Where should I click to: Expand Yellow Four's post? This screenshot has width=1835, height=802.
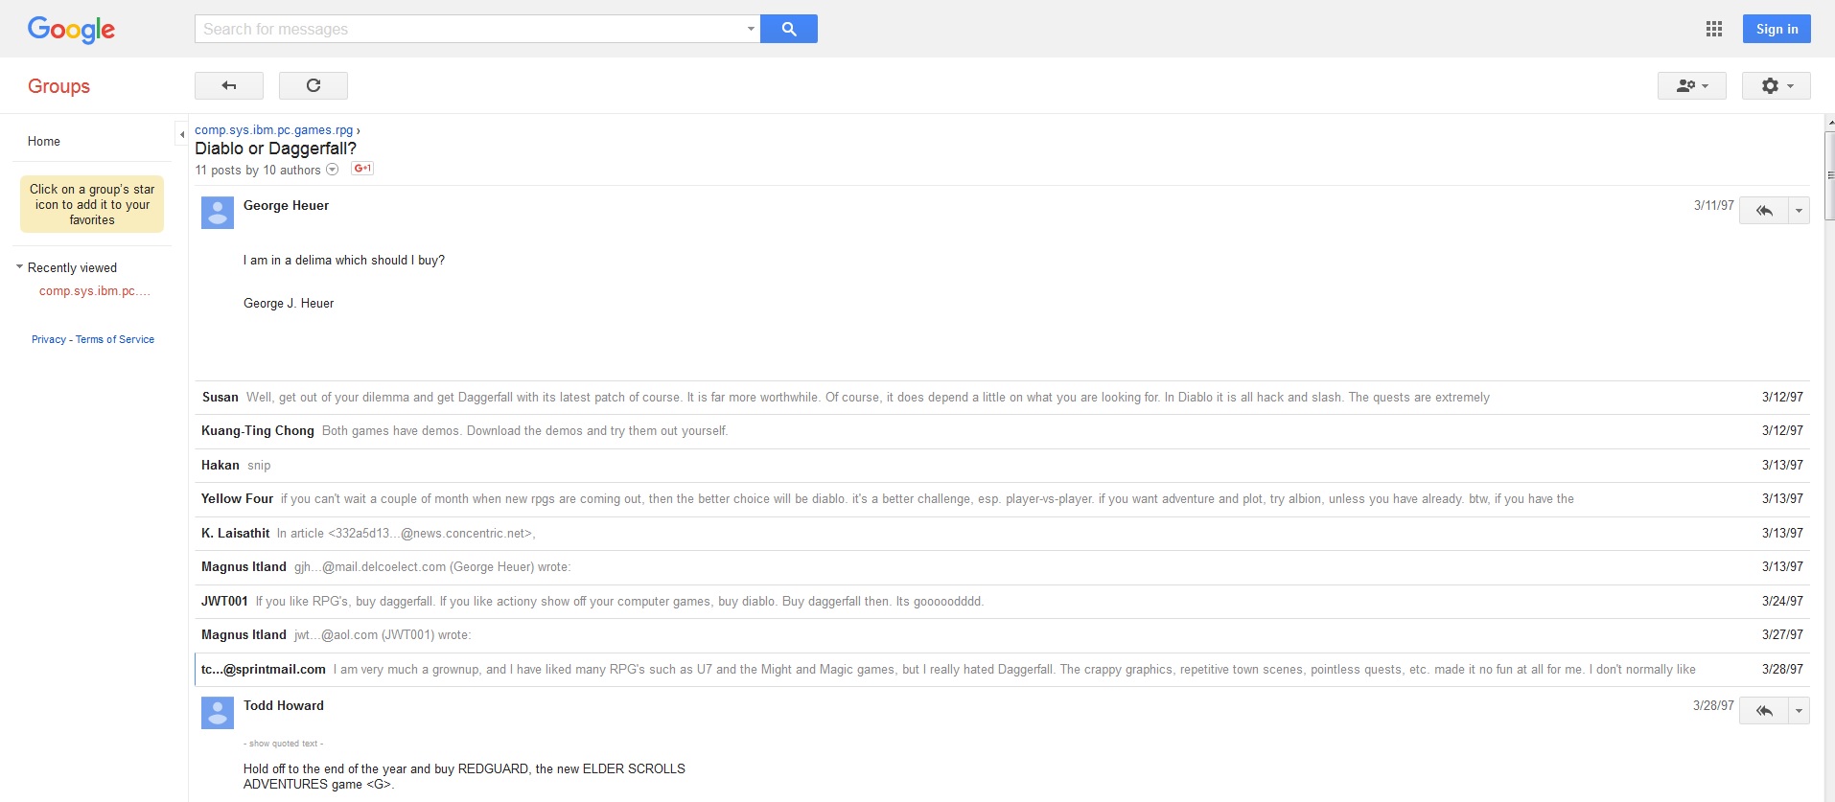[x=1002, y=499]
